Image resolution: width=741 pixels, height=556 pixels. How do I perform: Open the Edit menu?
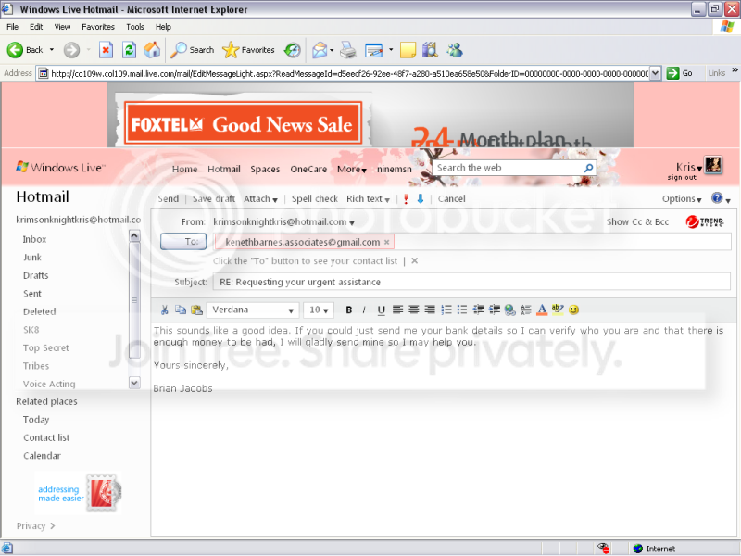coord(36,27)
